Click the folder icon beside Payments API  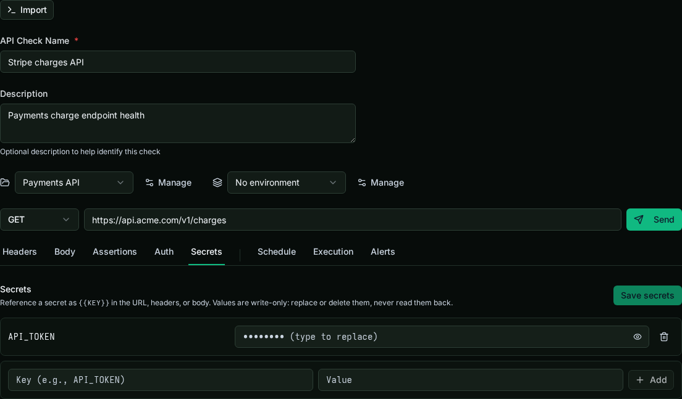pos(5,183)
